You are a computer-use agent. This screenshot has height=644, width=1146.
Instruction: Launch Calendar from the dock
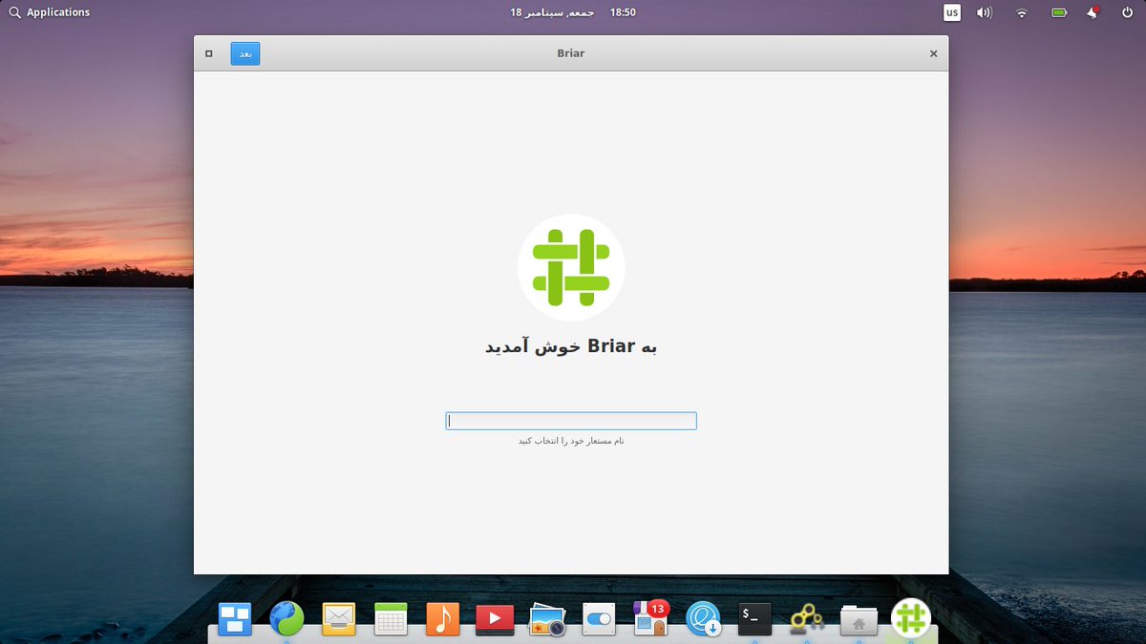pyautogui.click(x=391, y=619)
